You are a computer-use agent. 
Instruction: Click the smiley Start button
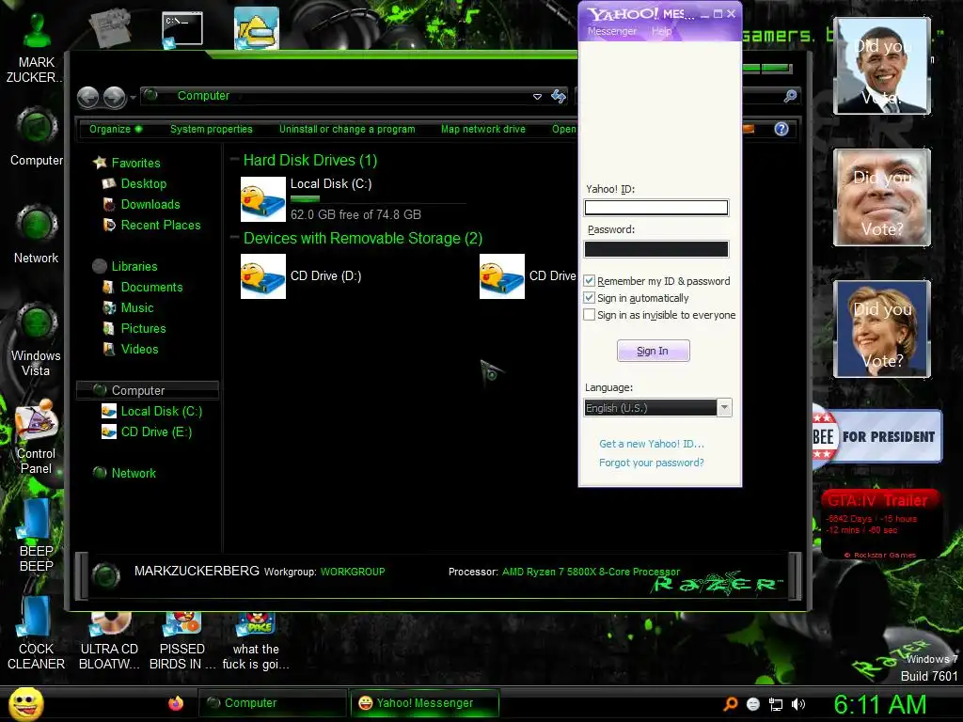25,703
